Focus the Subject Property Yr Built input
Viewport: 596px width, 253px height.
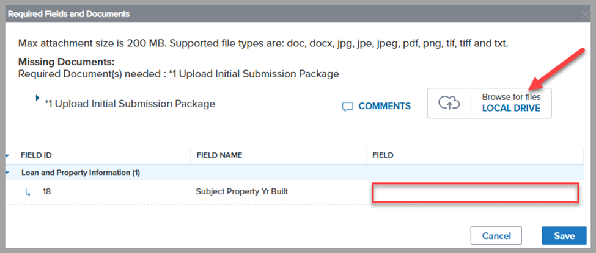click(475, 193)
